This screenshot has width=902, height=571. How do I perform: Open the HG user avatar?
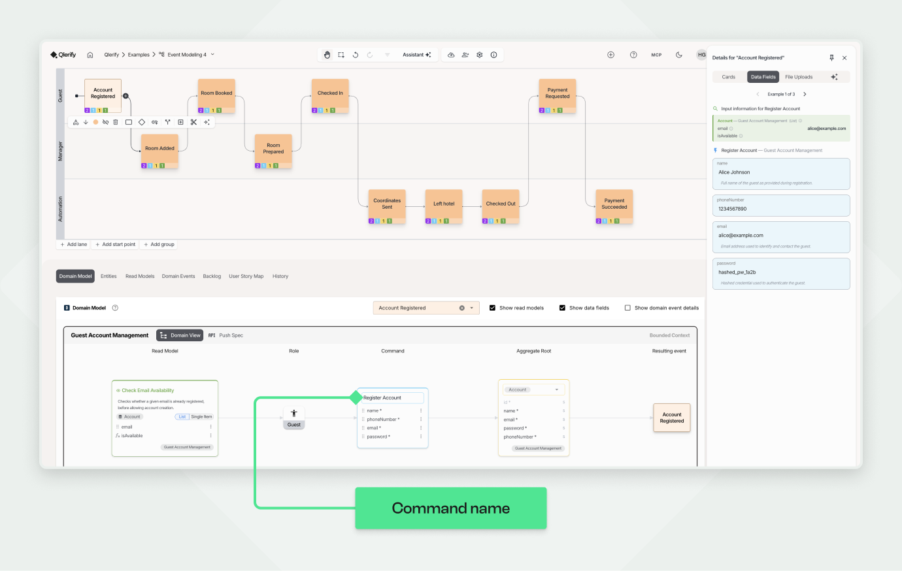click(x=701, y=55)
